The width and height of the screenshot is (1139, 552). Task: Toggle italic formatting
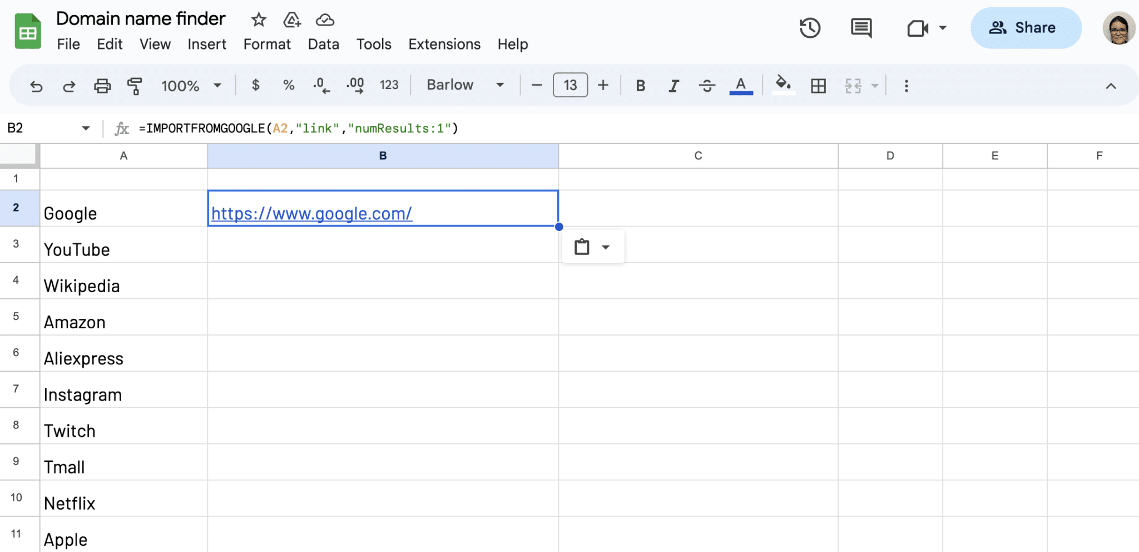[674, 85]
